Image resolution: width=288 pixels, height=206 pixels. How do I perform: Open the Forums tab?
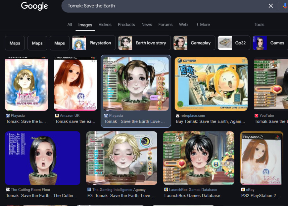pyautogui.click(x=165, y=25)
